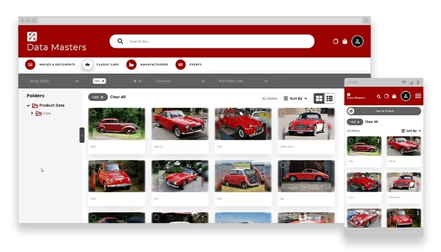Tap the search icon in mobile view
The height and width of the screenshot is (252, 441).
click(x=379, y=96)
